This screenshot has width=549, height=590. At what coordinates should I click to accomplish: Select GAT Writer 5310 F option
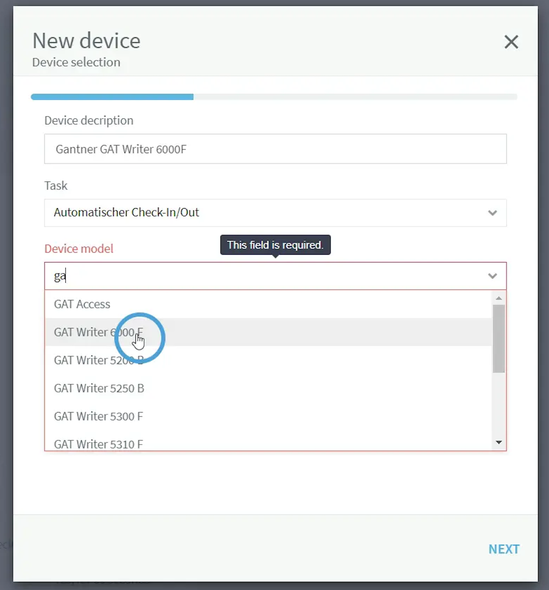[98, 444]
